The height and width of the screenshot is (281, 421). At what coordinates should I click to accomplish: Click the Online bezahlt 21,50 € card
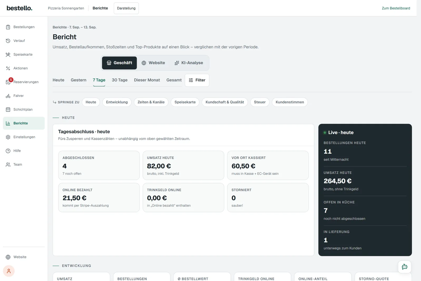pos(99,198)
